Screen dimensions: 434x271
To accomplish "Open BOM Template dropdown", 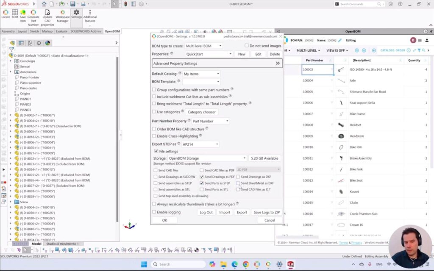I will click(201, 82).
